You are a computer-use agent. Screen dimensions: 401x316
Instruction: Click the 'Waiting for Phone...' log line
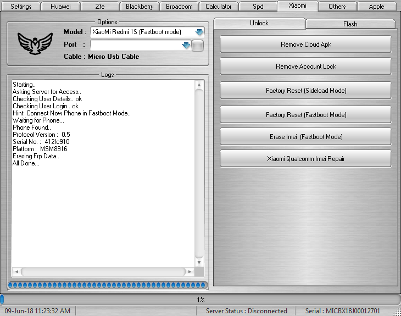click(38, 120)
